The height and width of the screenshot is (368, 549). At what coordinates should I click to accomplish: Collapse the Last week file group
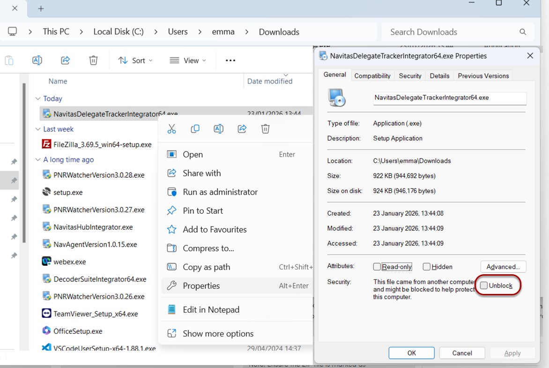[38, 129]
